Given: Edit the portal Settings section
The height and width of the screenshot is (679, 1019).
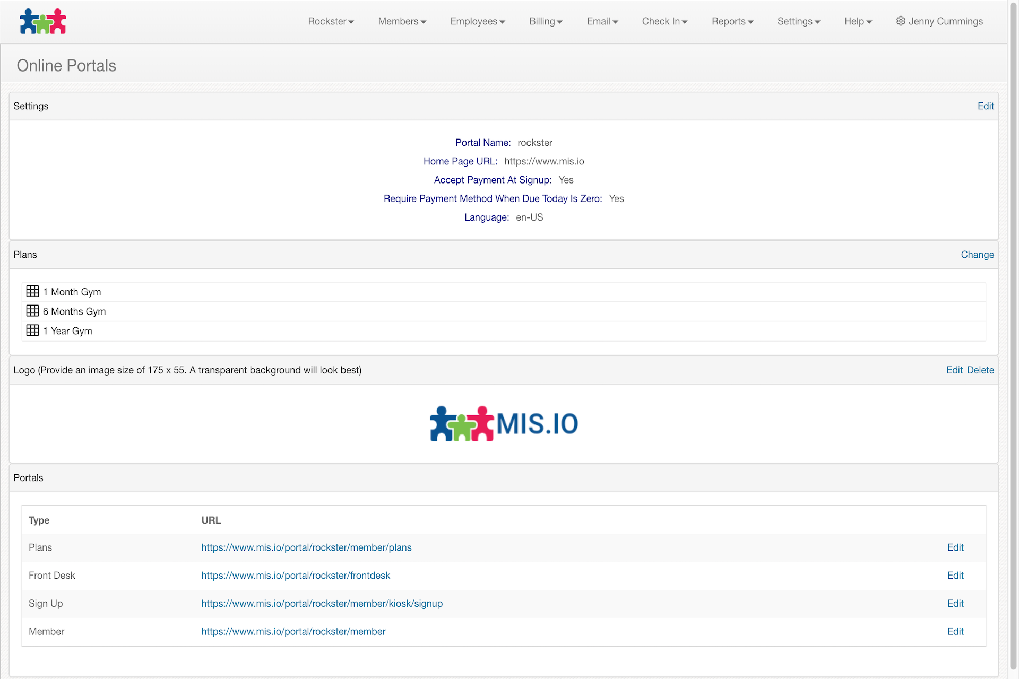Looking at the screenshot, I should (986, 106).
